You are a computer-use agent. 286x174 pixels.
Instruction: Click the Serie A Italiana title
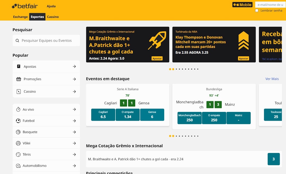coord(128,89)
